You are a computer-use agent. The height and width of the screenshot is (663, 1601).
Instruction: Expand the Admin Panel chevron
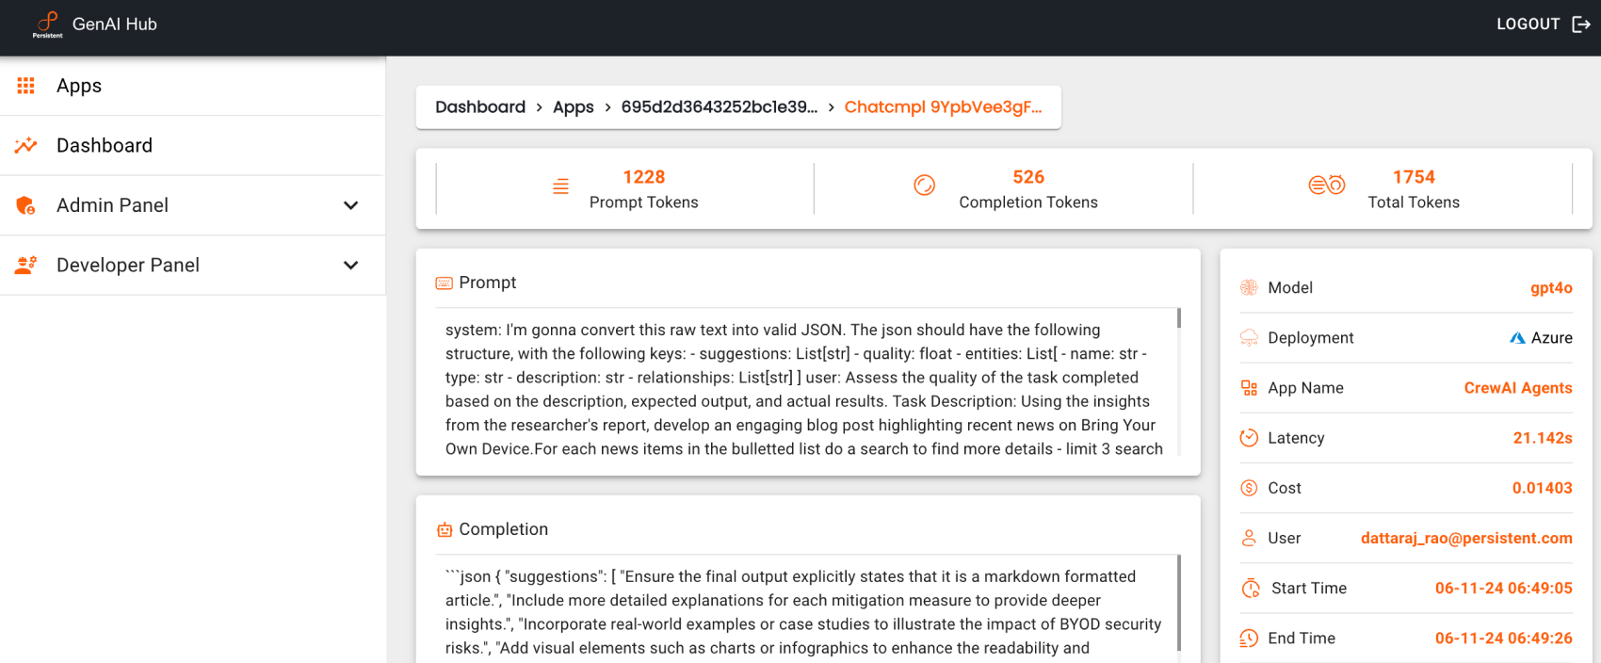click(x=351, y=205)
